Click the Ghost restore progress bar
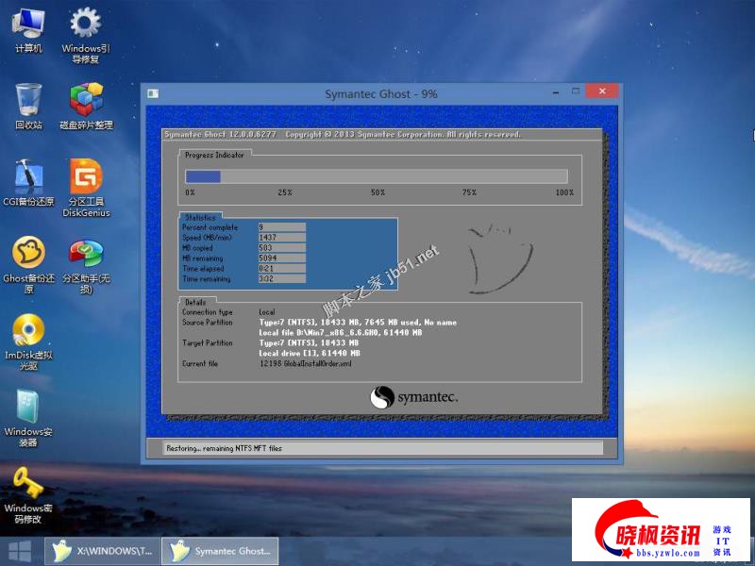The image size is (755, 566). [376, 176]
